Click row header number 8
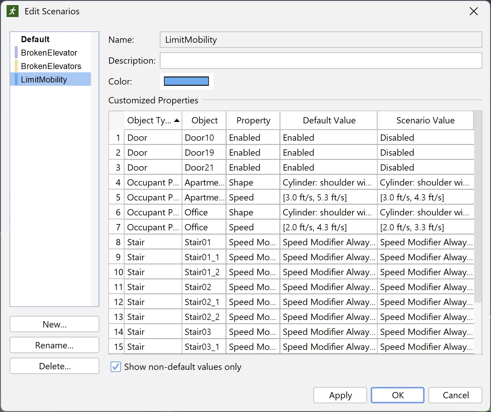The image size is (491, 412). pyautogui.click(x=117, y=242)
